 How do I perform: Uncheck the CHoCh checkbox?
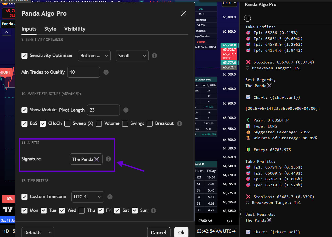[43, 124]
